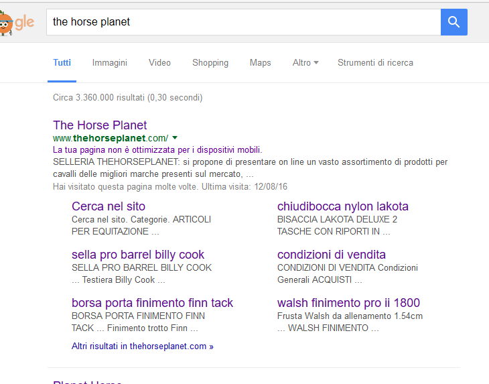
Task: Open borsa porta finimento finn tack link
Action: (152, 303)
